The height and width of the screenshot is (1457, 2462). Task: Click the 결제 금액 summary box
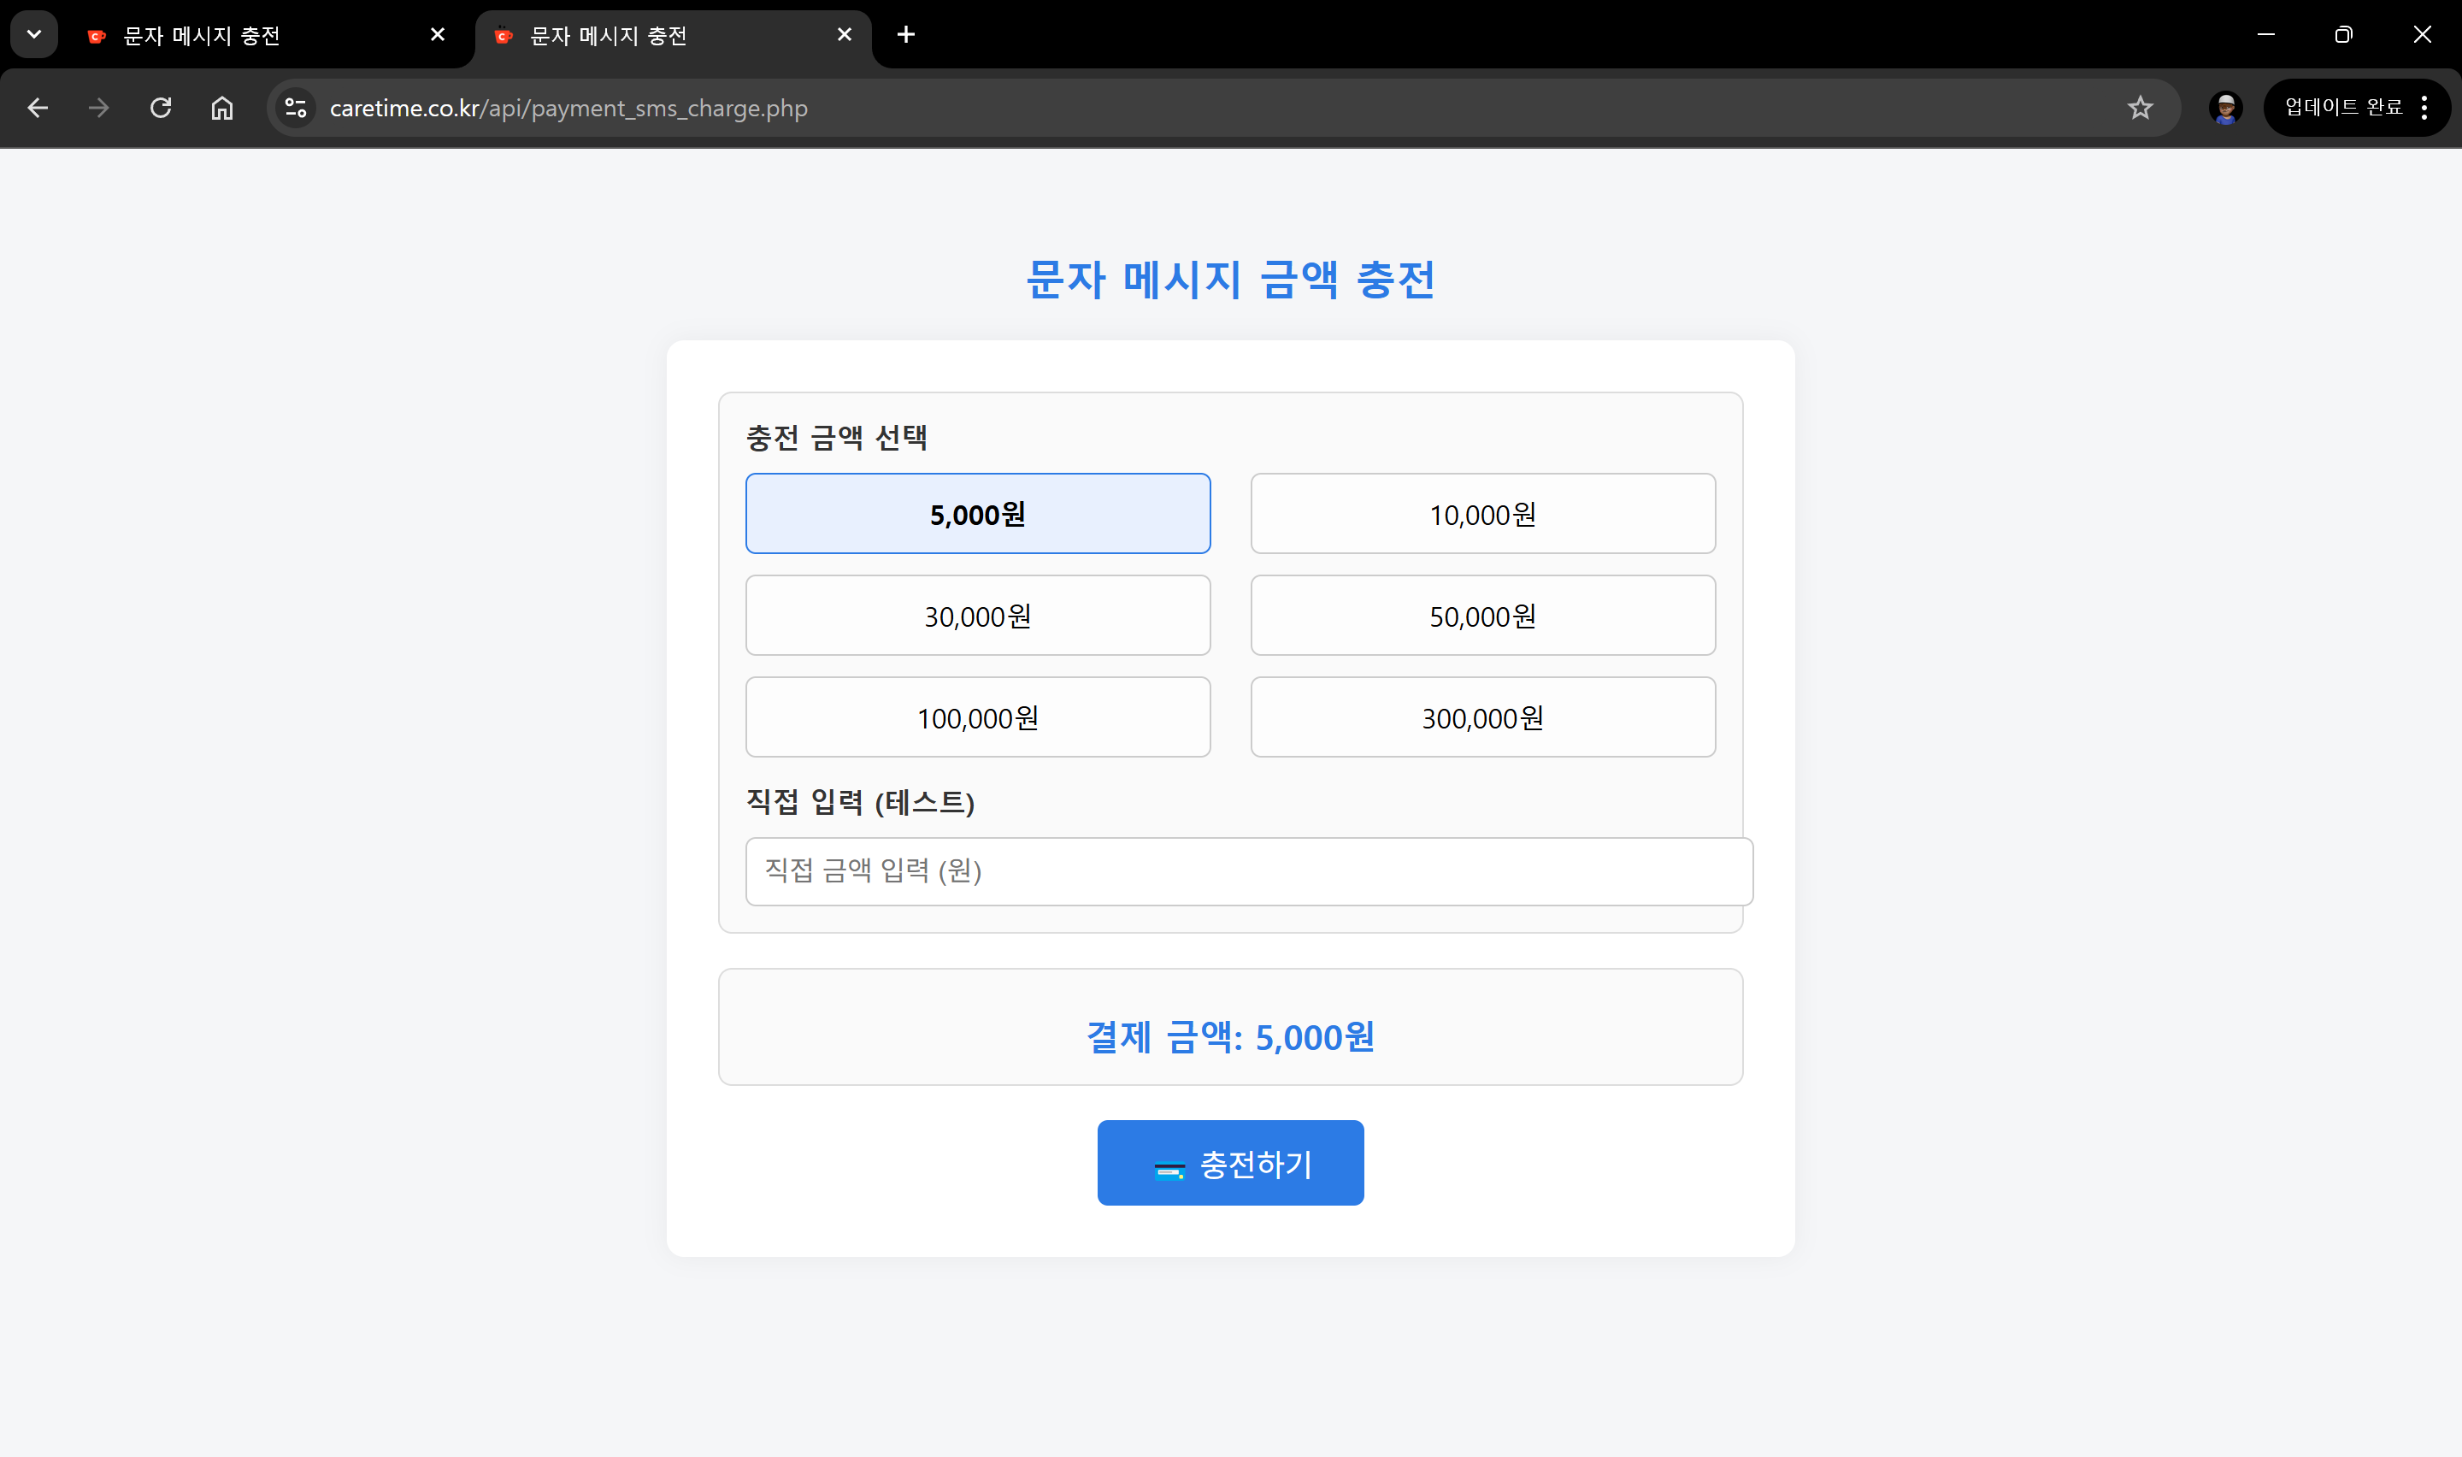(1229, 1027)
